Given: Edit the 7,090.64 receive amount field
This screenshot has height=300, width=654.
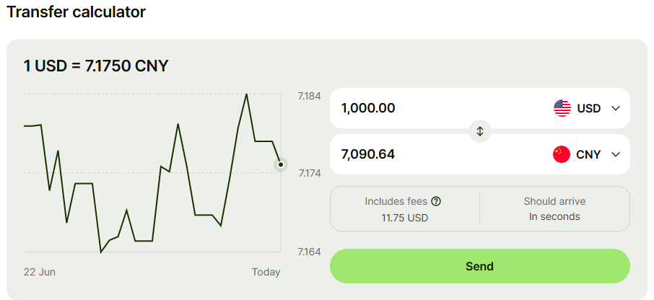Looking at the screenshot, I should pyautogui.click(x=438, y=154).
